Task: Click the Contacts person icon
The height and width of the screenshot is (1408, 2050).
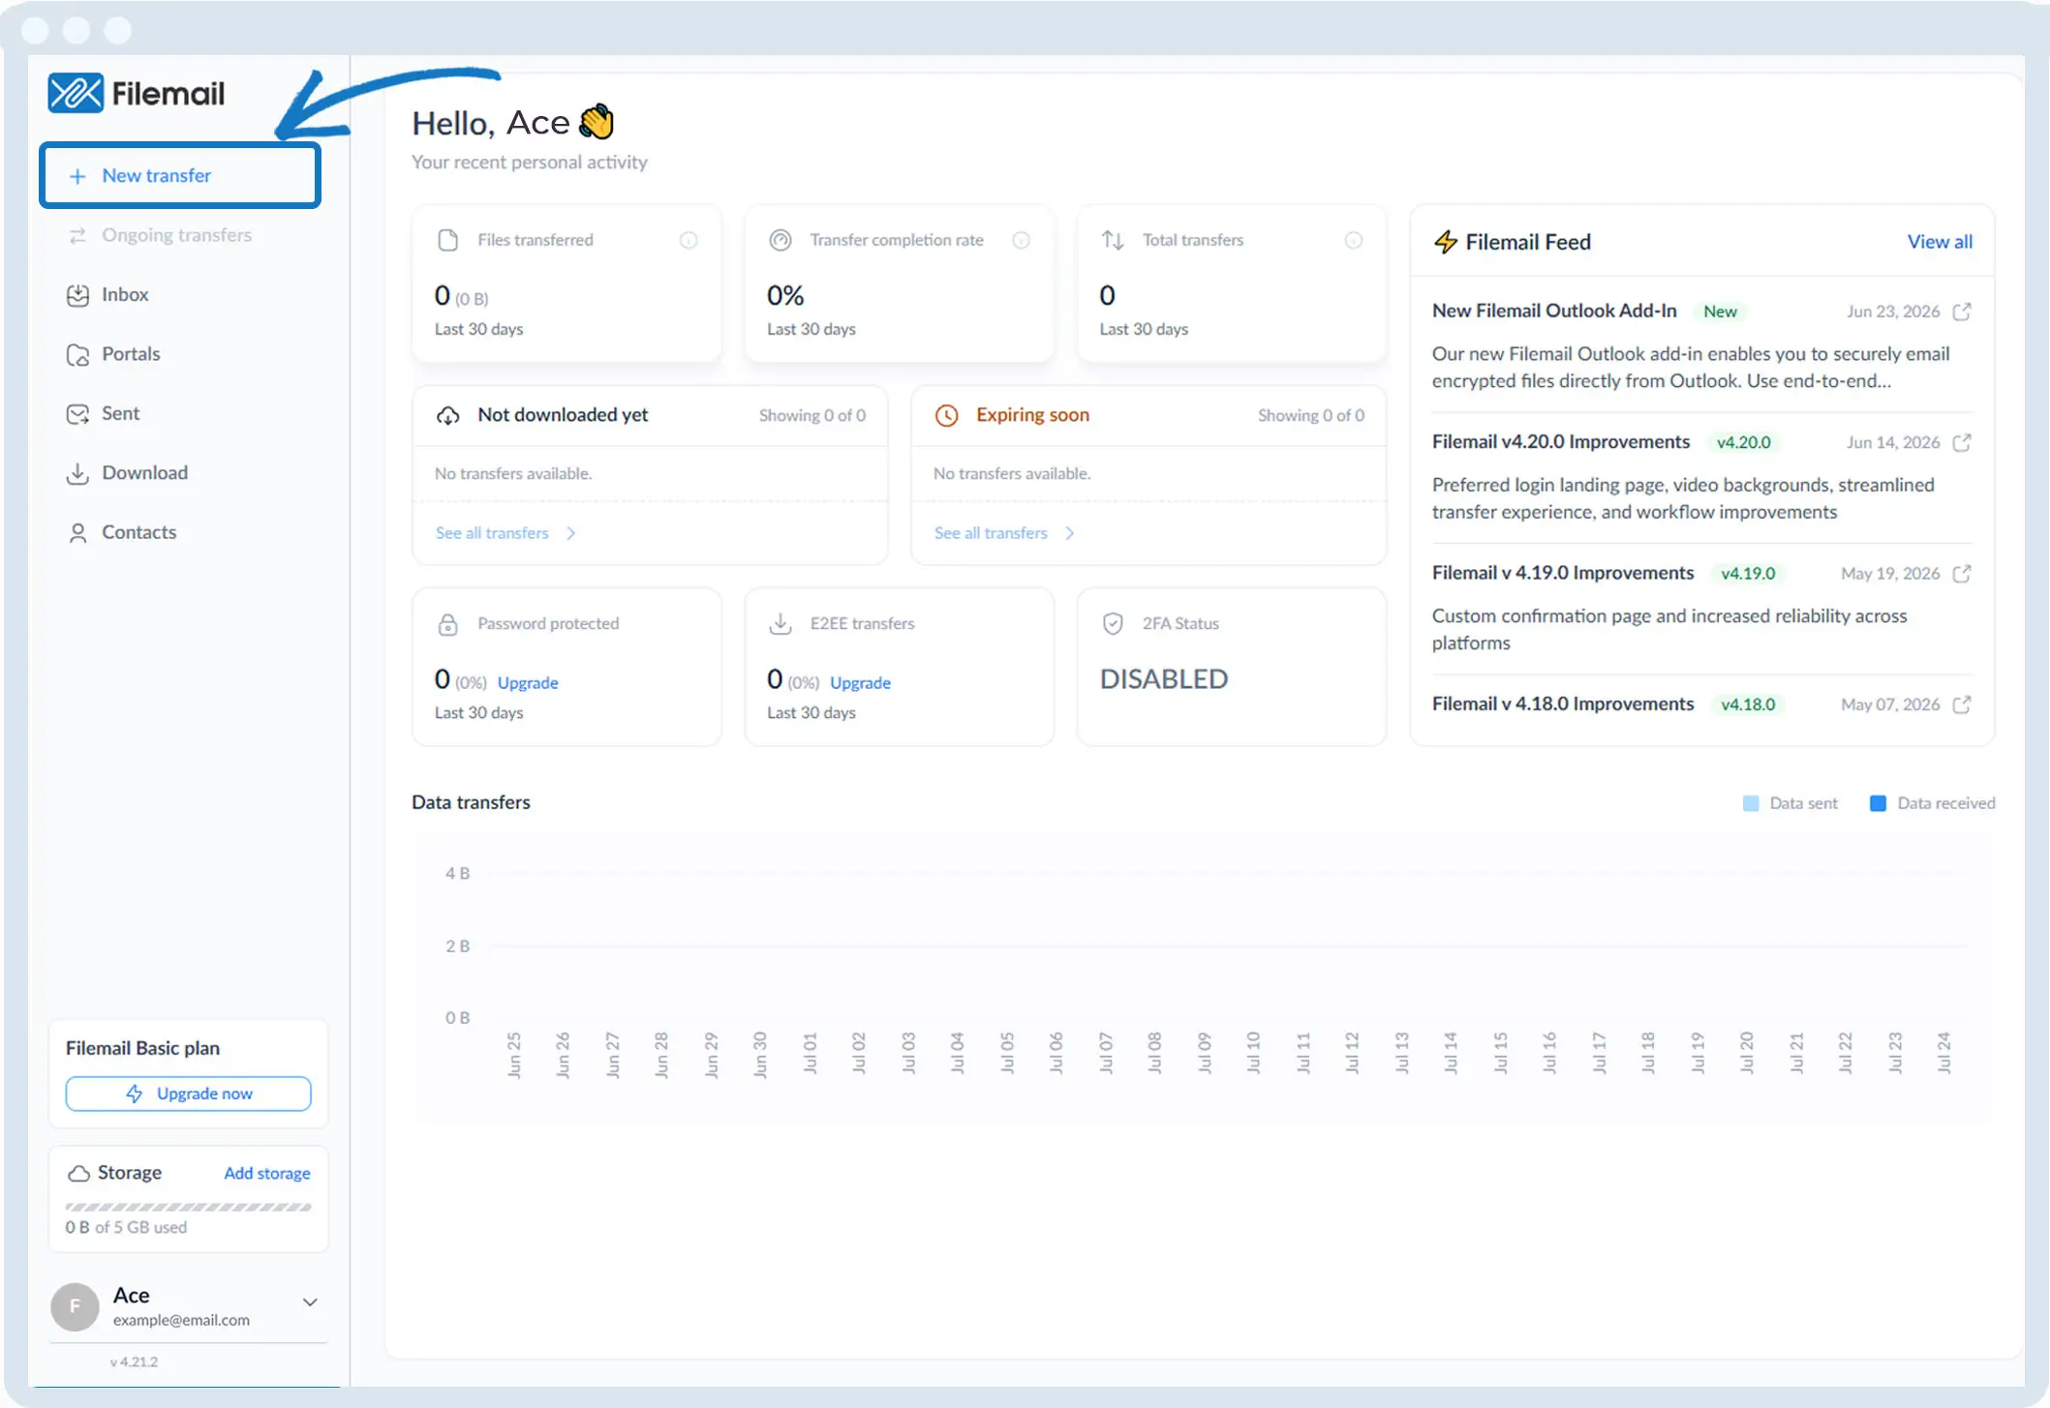Action: coord(77,533)
